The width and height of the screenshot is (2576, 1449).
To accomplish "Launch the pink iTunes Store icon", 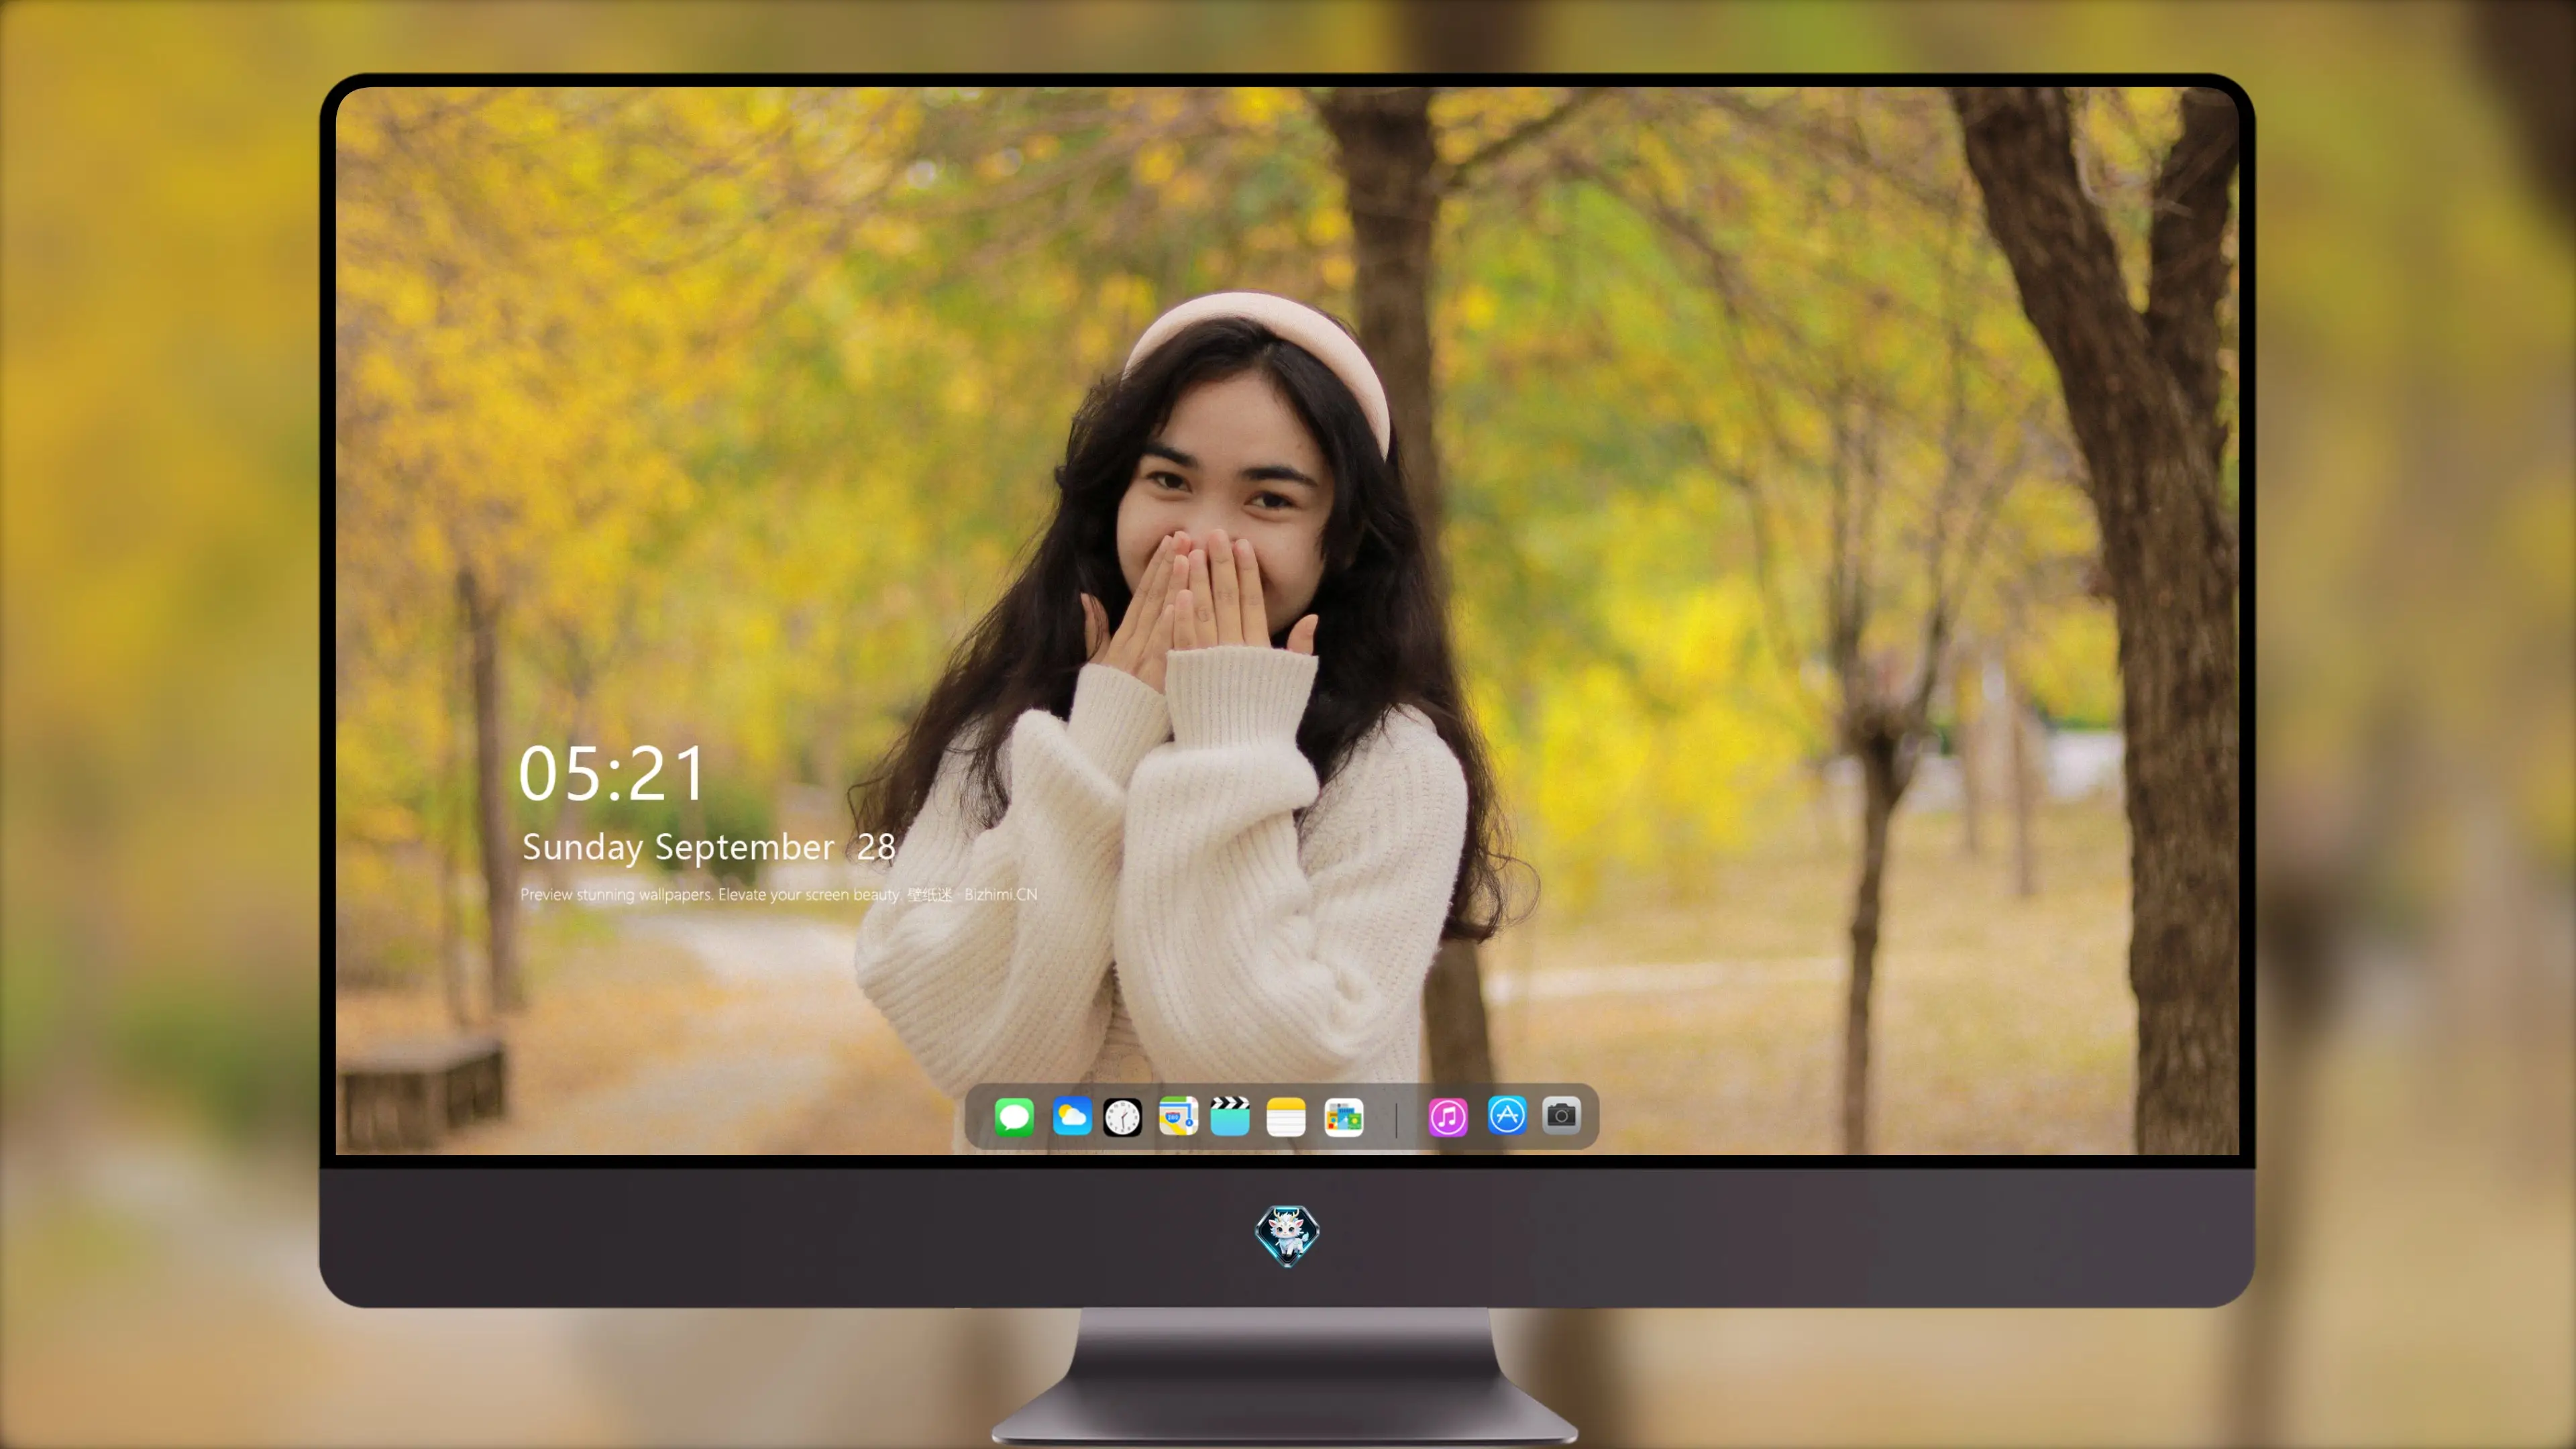I will coord(1448,1116).
